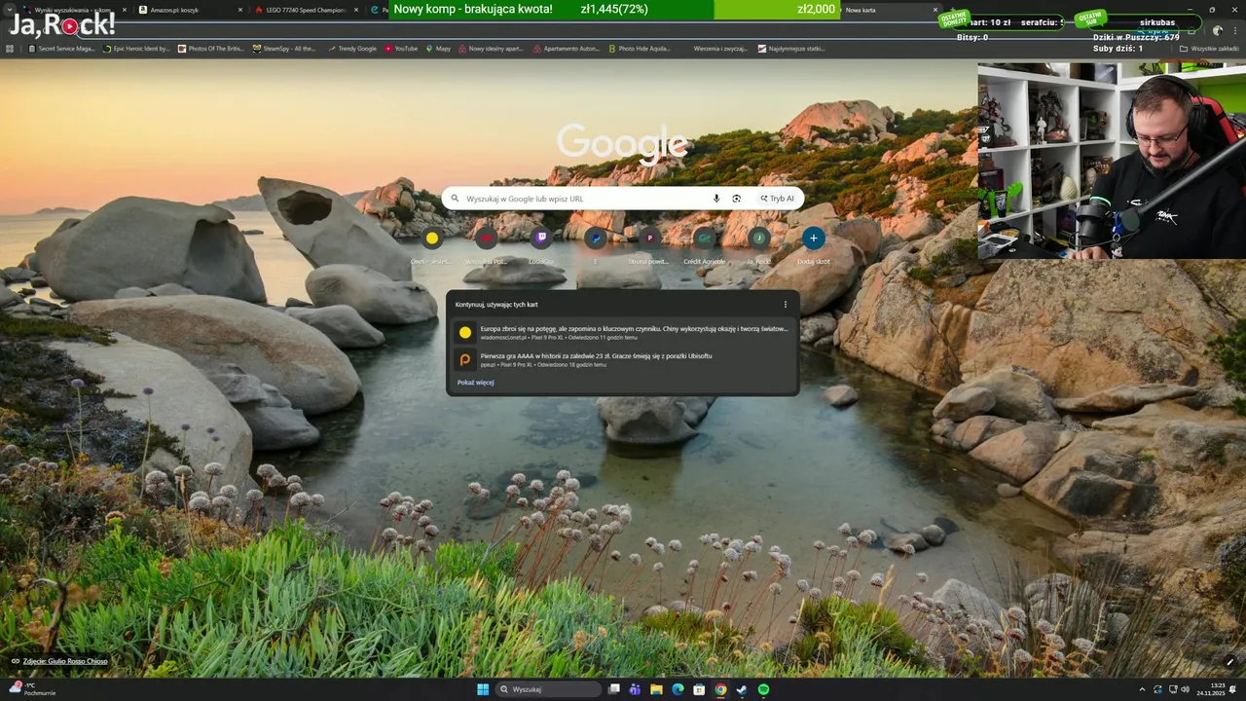Open Apartamento Auton... bookmark

point(566,48)
